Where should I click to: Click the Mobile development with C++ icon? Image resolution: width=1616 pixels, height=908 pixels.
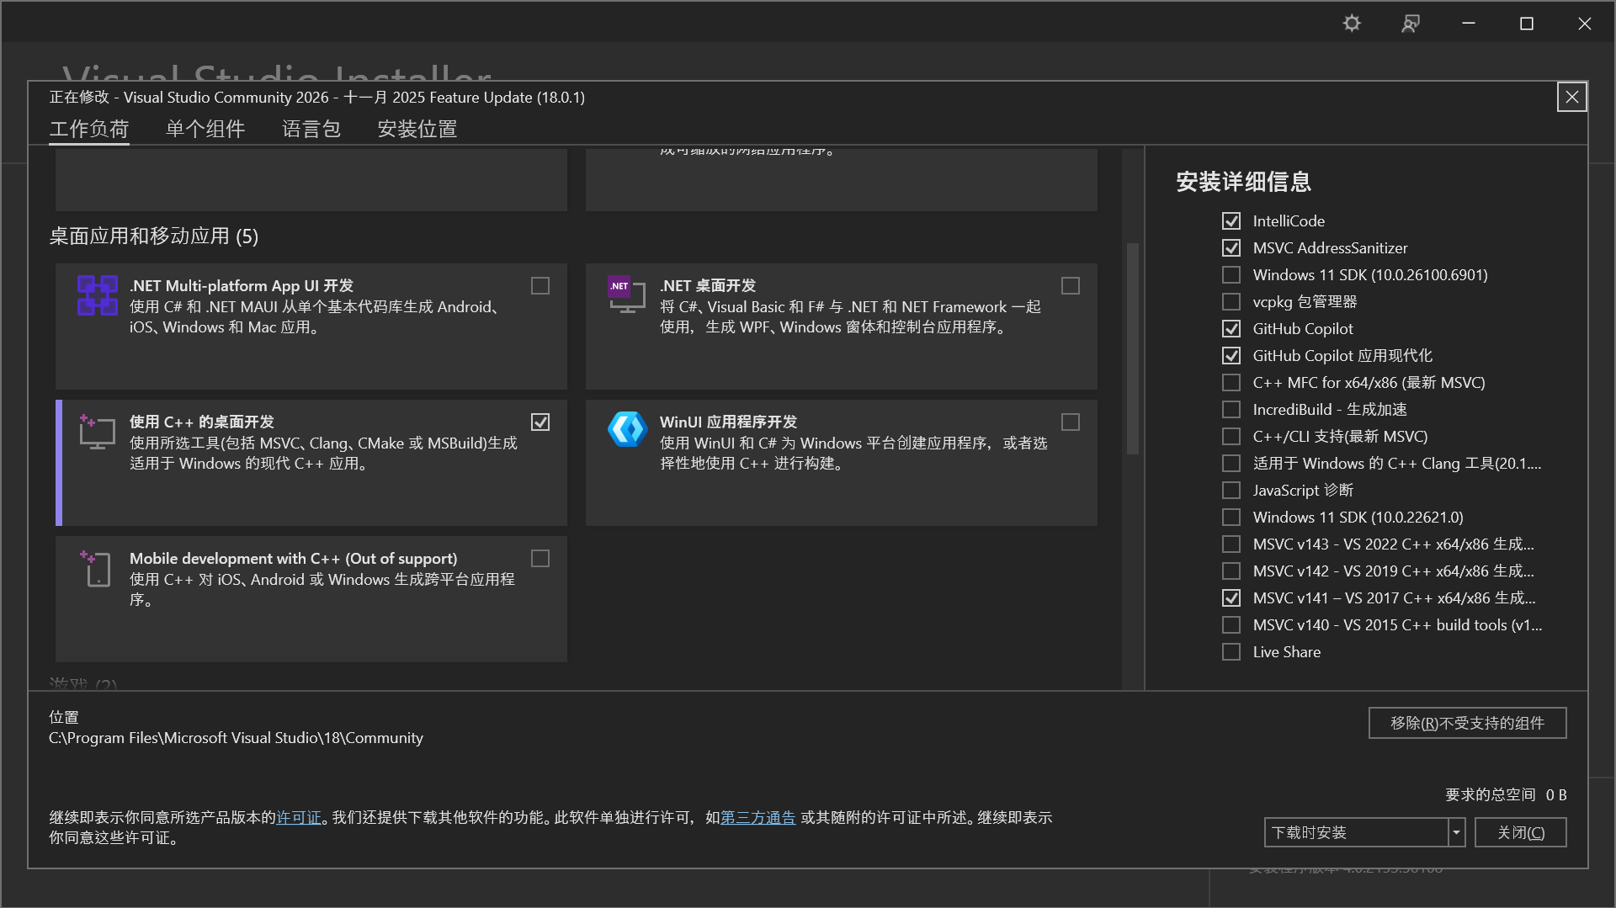coord(97,568)
